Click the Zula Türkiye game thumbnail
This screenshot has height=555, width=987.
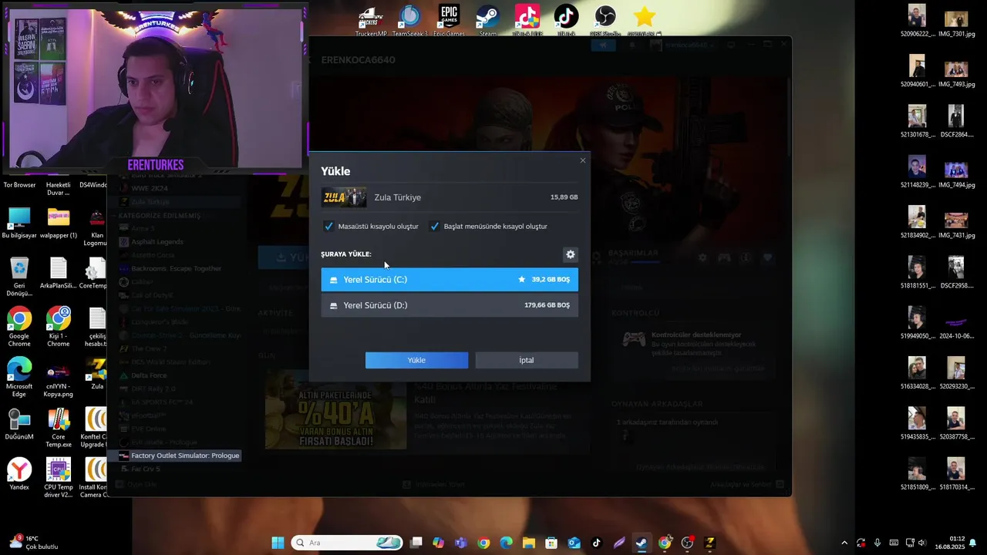344,197
